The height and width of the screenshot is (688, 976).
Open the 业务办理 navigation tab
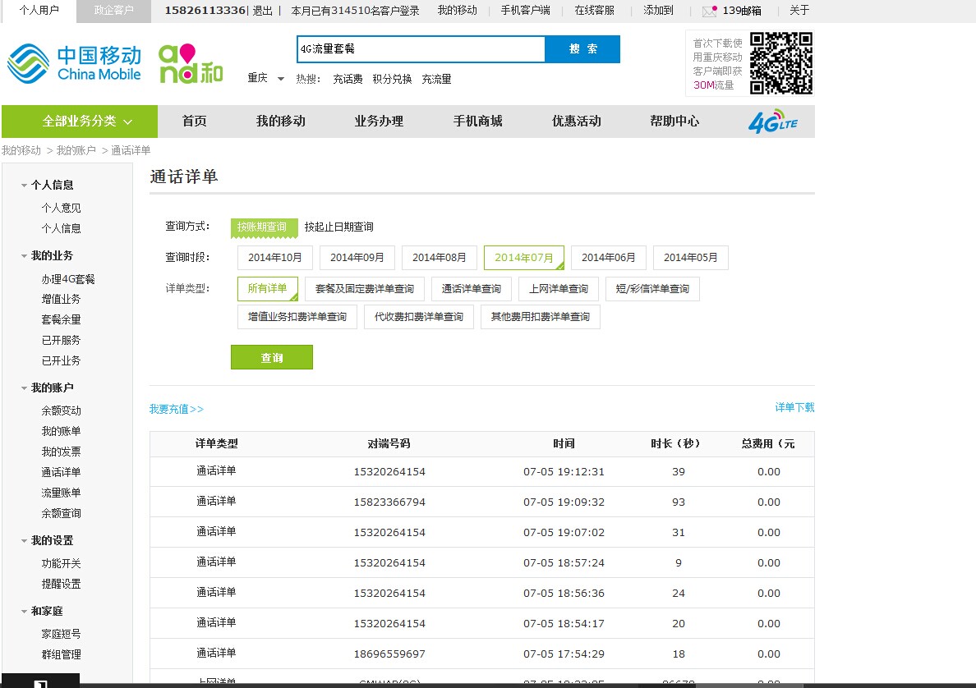coord(379,122)
